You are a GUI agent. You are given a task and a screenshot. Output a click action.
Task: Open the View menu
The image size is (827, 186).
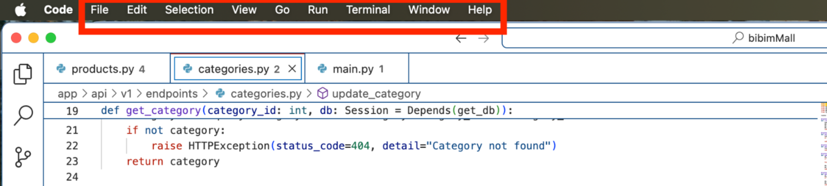tap(244, 10)
